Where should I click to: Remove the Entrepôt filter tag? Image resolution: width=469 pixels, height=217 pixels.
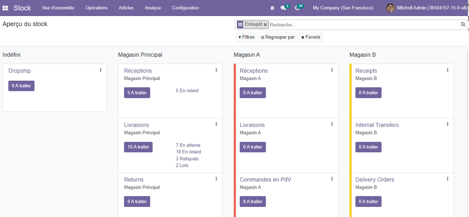[x=265, y=25]
